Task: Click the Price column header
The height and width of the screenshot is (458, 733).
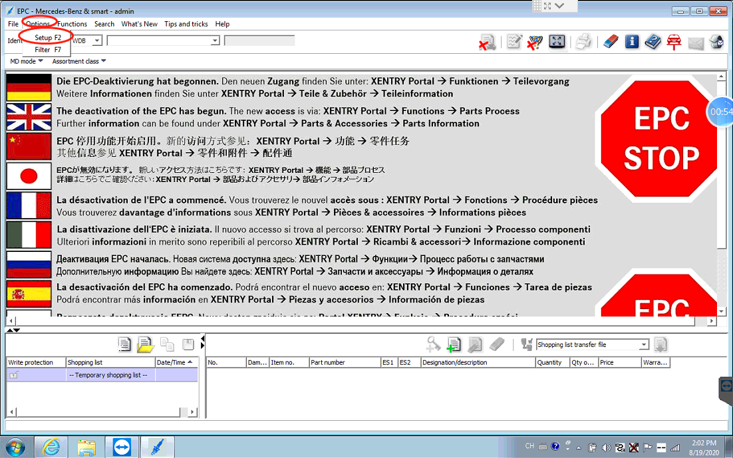Action: (x=620, y=362)
